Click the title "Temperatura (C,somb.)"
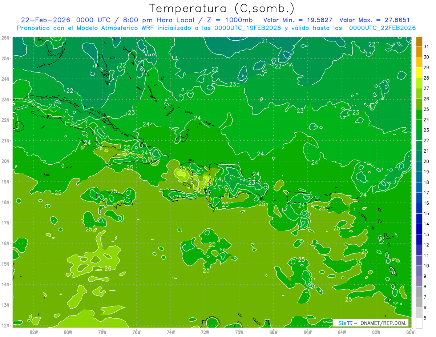436x337 pixels. point(221,8)
